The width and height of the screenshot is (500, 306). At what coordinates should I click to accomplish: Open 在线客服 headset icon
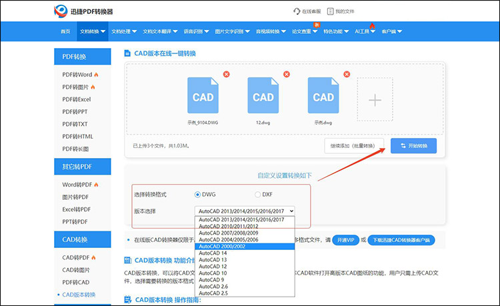click(x=297, y=11)
